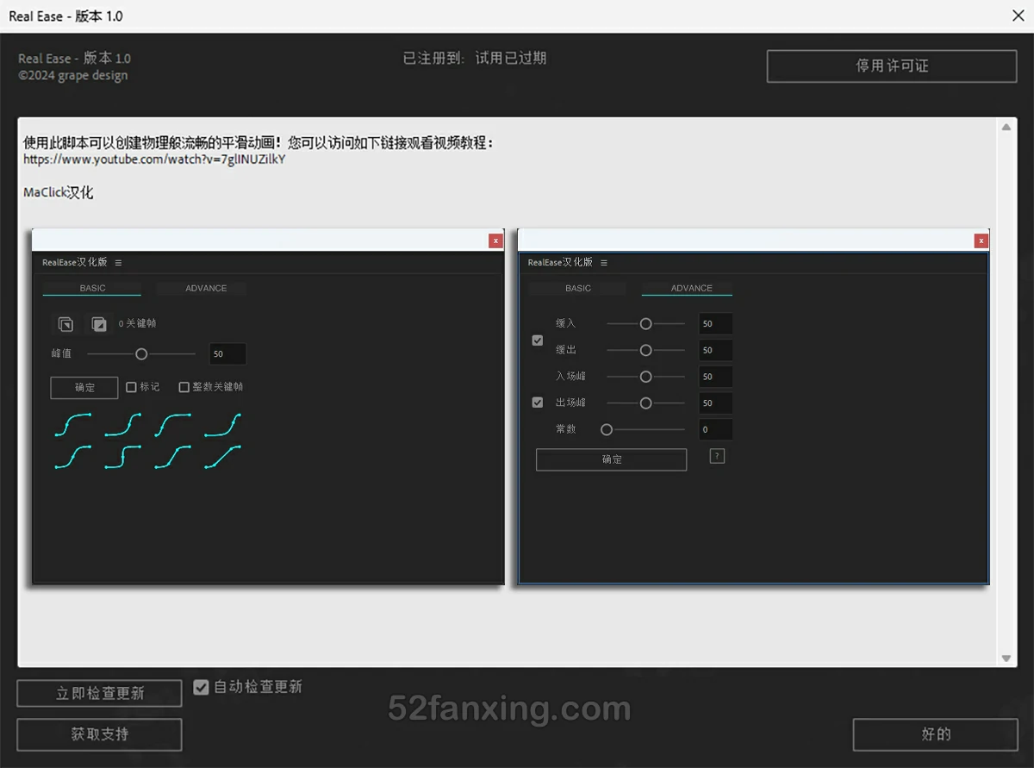Viewport: 1034px width, 768px height.
Task: Open the YouTube tutorial link
Action: point(154,159)
